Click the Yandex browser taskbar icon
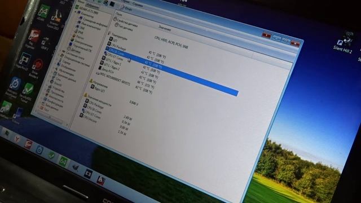The width and height of the screenshot is (361, 203). pos(17,139)
